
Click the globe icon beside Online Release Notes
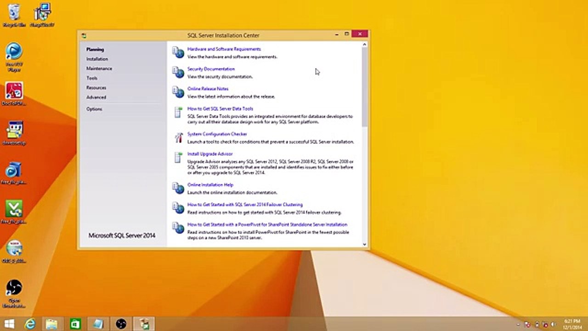point(178,92)
